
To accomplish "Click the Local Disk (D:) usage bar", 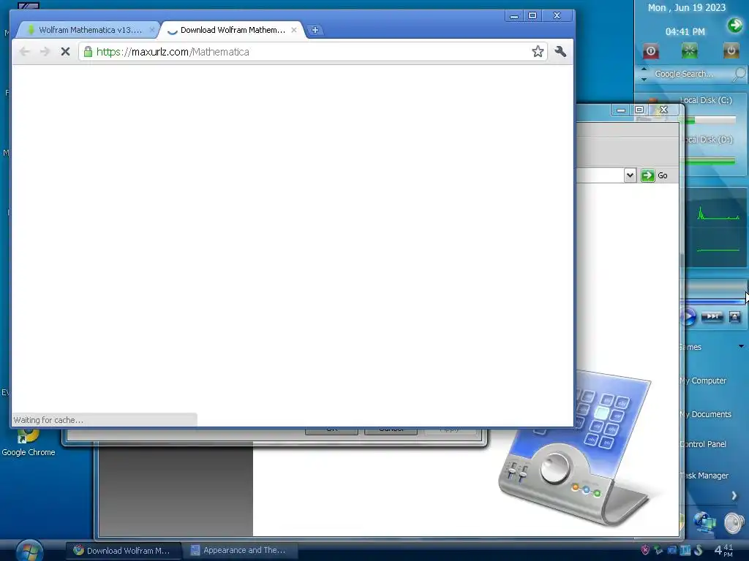I will tap(710, 161).
